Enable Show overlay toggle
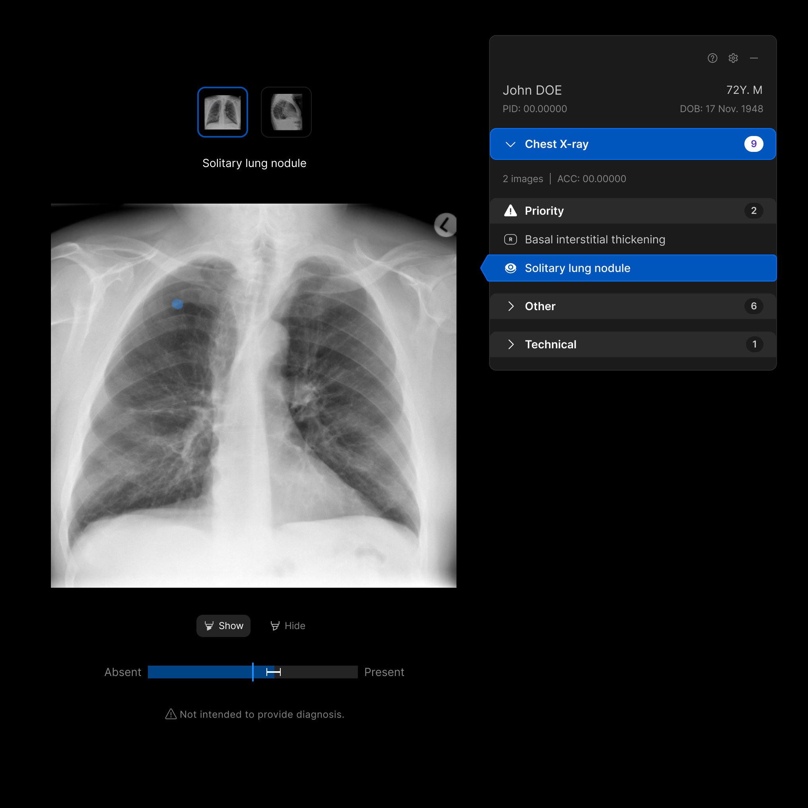 [x=223, y=625]
